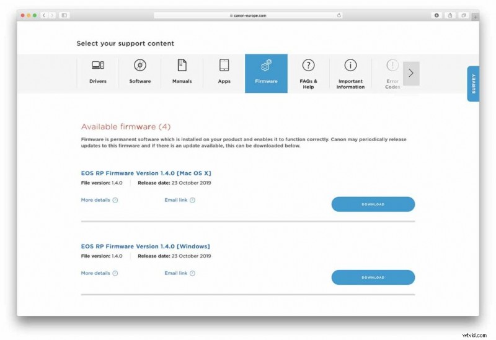Expand More details for Windows firmware
This screenshot has width=496, height=340.
tap(99, 273)
